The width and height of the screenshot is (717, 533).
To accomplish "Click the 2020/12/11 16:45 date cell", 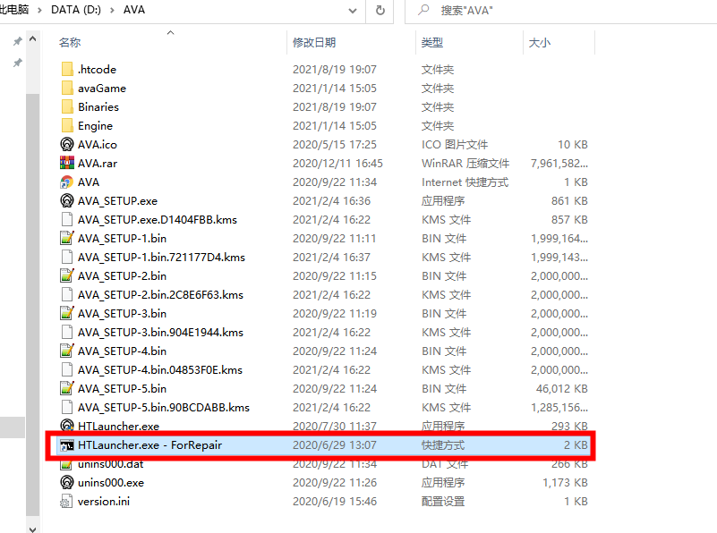I will [x=338, y=163].
